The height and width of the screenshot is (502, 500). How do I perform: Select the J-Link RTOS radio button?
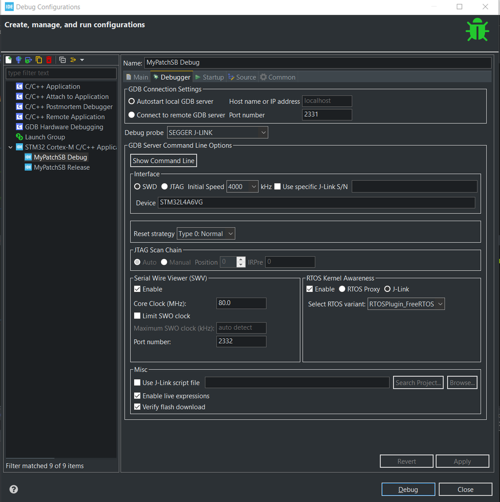coord(387,289)
